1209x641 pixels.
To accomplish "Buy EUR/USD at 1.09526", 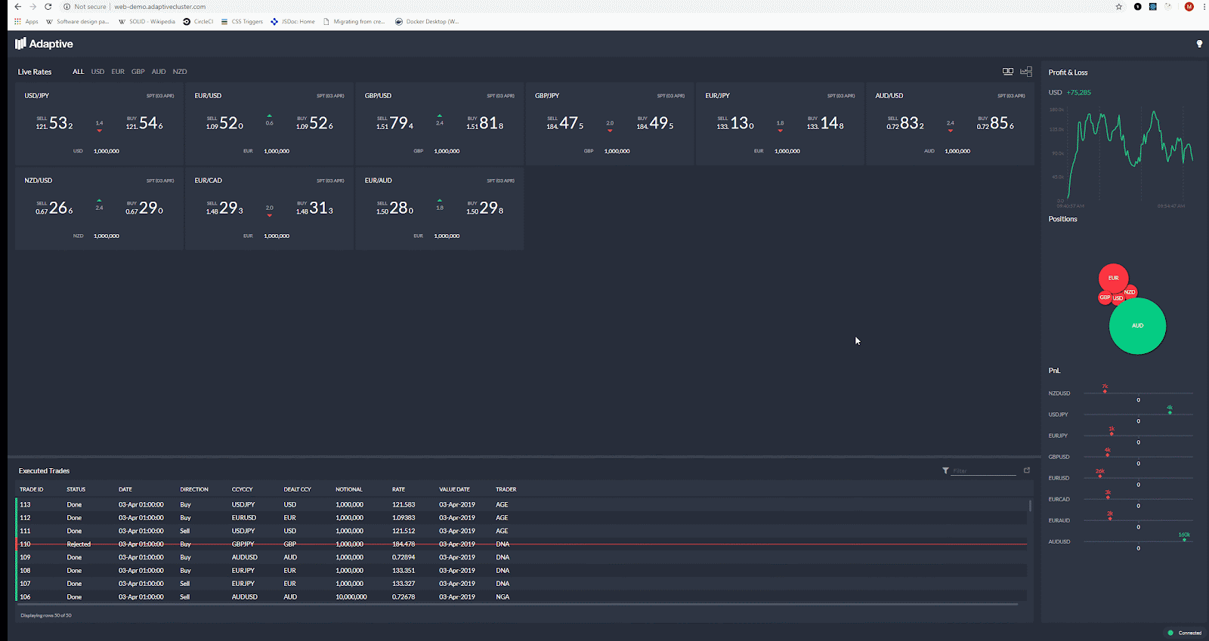I will pos(314,123).
